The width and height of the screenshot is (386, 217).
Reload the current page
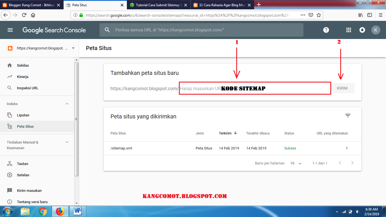[24, 15]
